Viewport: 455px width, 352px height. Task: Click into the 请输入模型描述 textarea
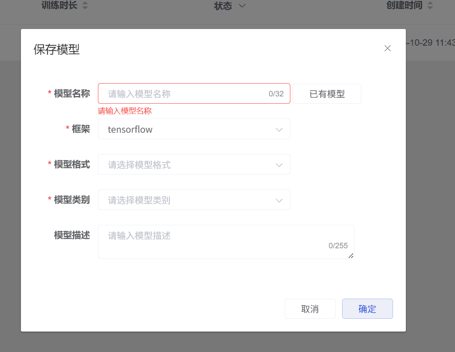(214, 241)
